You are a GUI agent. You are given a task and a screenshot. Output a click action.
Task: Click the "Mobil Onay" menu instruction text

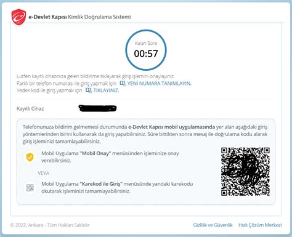click(x=110, y=157)
